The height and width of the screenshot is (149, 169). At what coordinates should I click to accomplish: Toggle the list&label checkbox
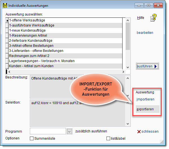click(108, 138)
